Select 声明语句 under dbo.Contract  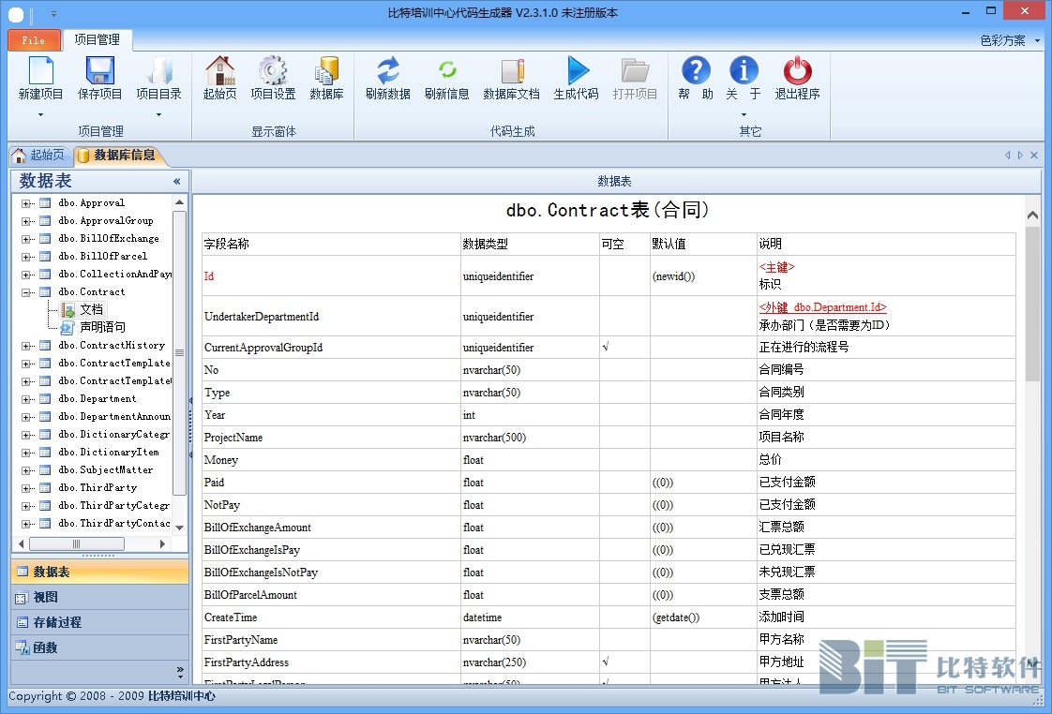[101, 328]
